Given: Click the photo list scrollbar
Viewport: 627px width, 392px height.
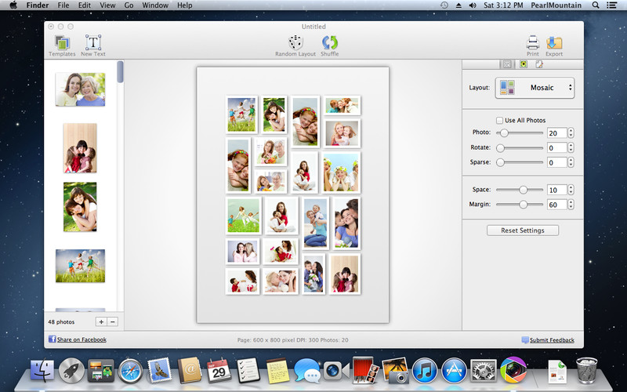Looking at the screenshot, I should coord(121,72).
